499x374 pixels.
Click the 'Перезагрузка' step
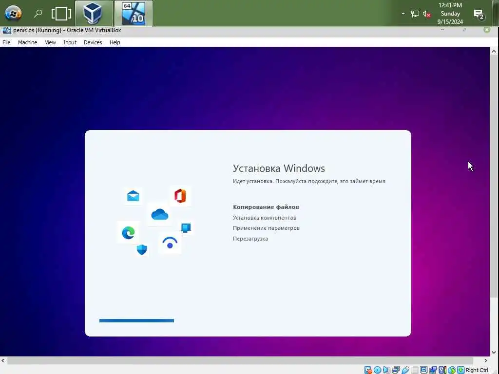coord(250,239)
